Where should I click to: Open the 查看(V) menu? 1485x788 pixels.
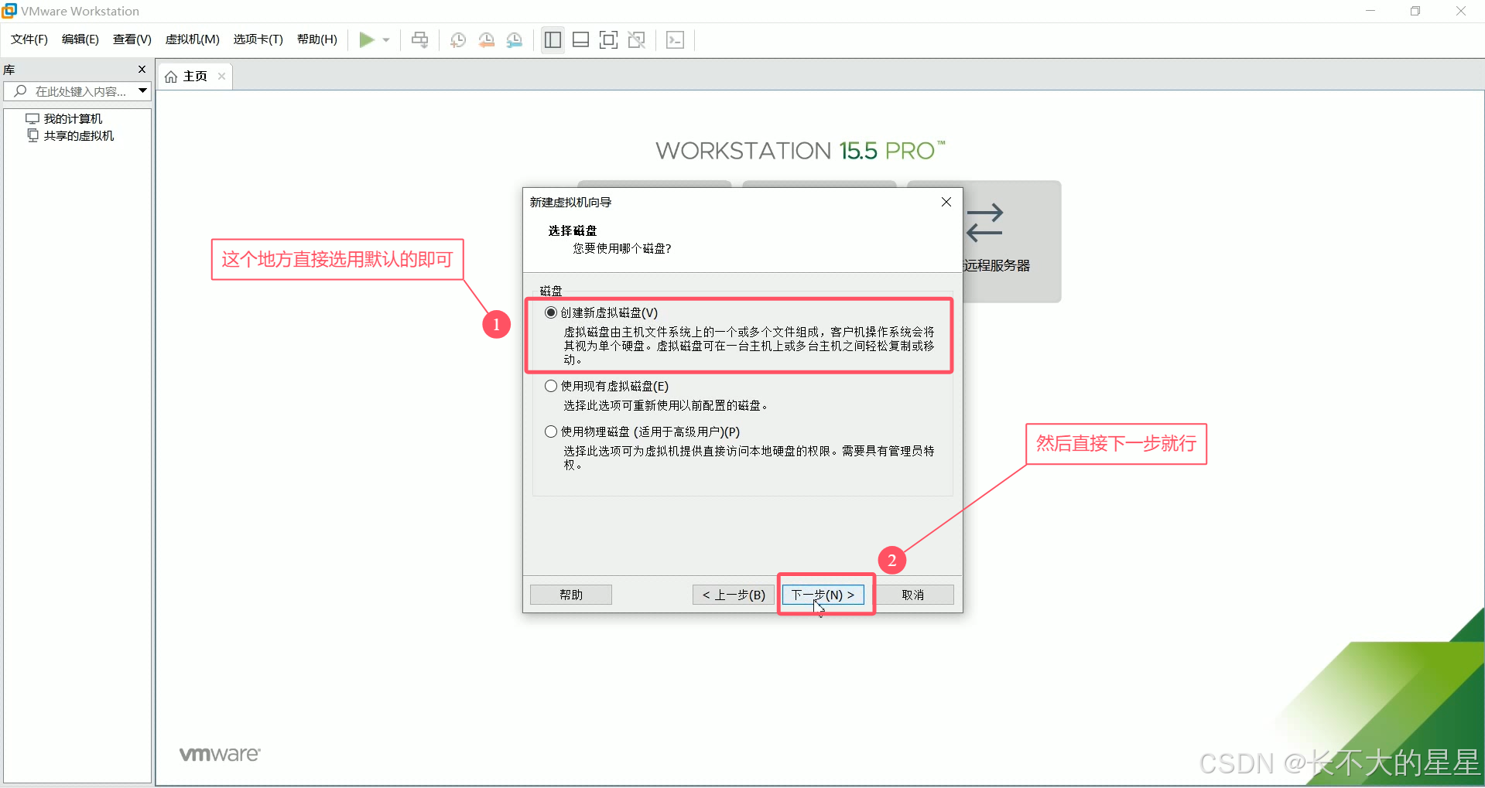point(132,39)
